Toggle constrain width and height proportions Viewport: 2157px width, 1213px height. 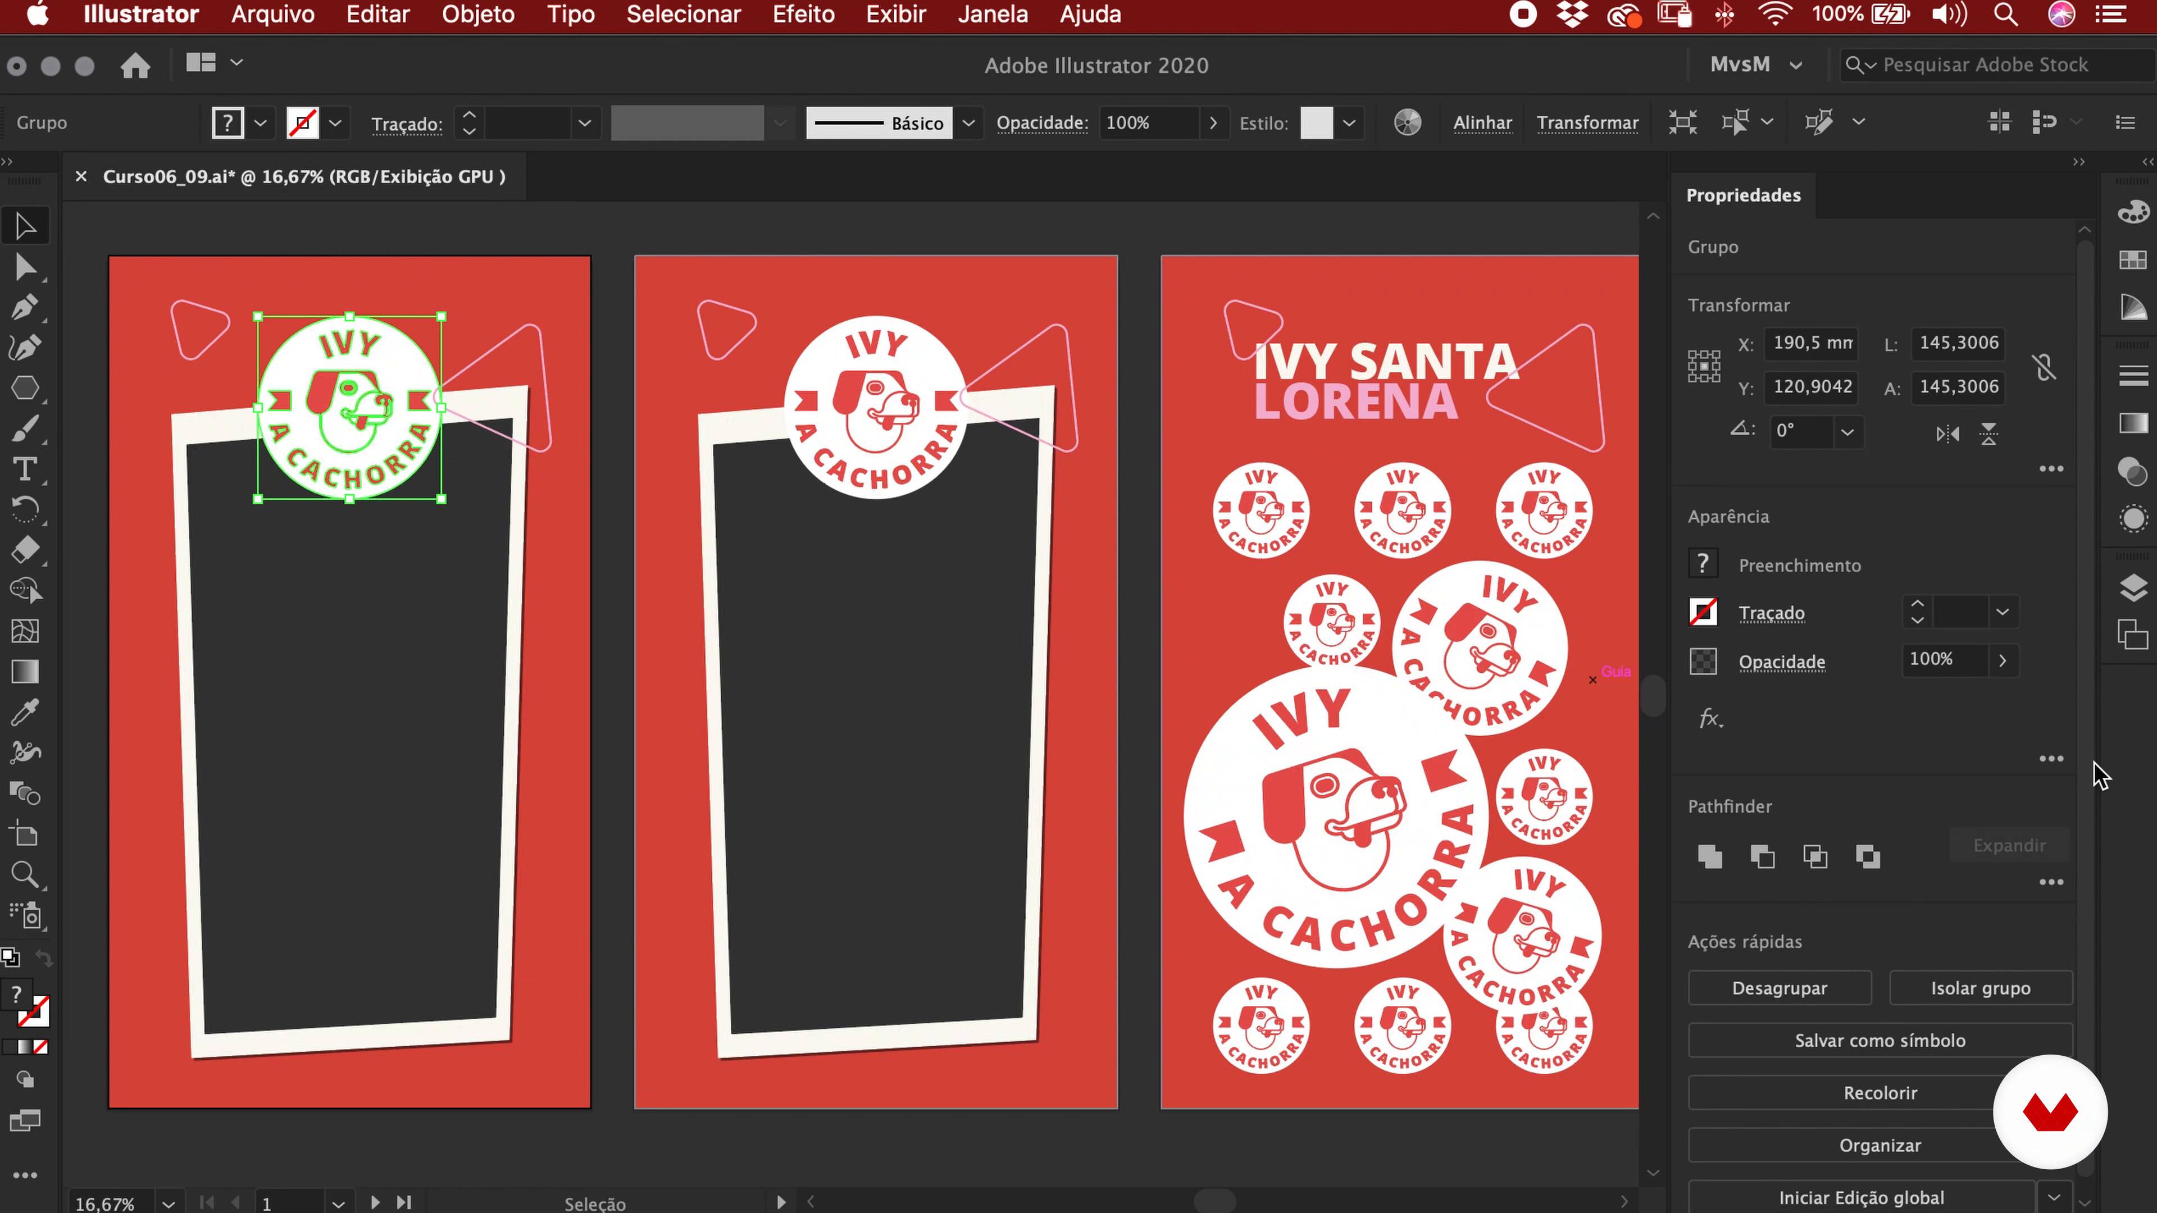click(x=2044, y=367)
